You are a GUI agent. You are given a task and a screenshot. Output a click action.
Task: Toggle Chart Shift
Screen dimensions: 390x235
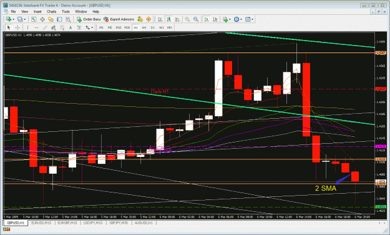(215, 19)
